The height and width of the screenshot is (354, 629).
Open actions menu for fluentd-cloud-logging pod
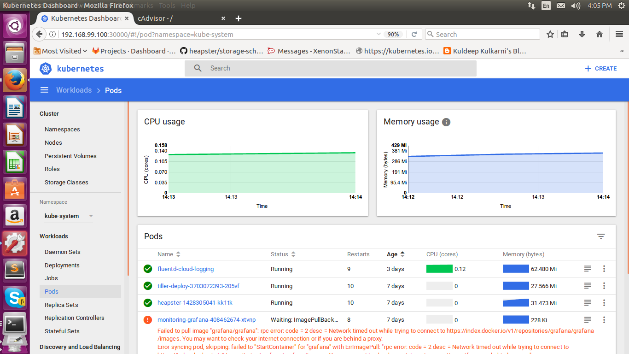click(604, 269)
